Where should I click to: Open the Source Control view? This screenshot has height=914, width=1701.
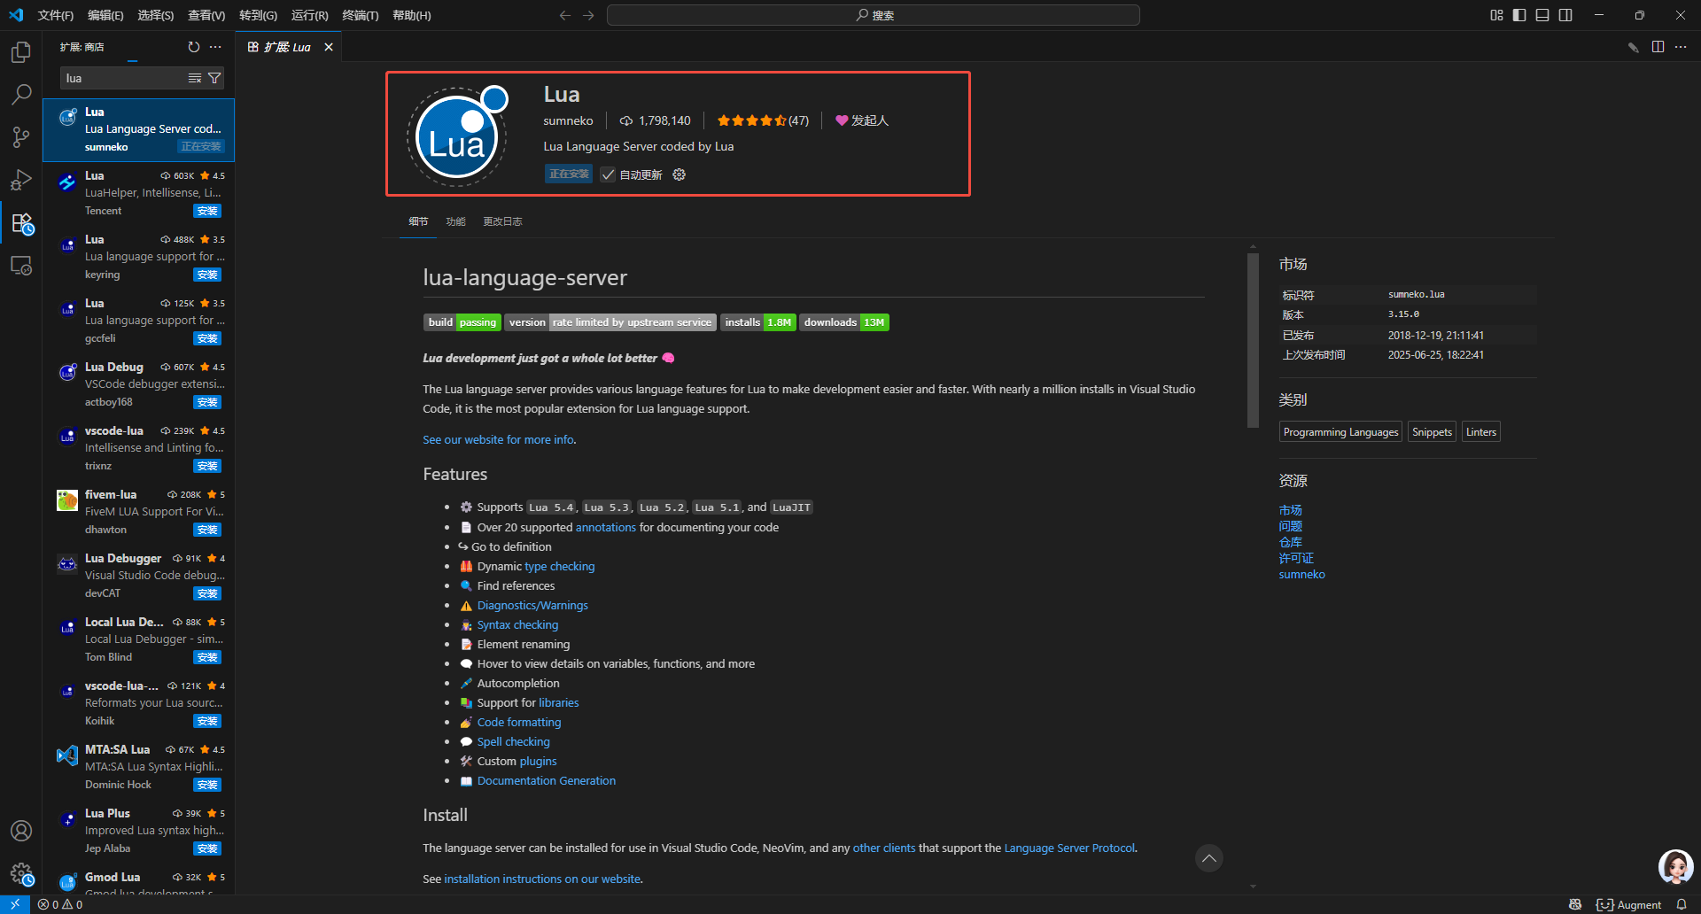pyautogui.click(x=21, y=136)
